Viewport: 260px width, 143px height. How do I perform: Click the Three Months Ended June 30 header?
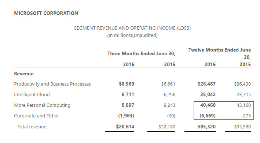141,53
